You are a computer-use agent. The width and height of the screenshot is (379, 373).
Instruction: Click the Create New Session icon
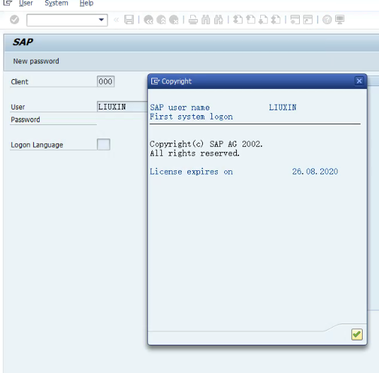tap(295, 20)
